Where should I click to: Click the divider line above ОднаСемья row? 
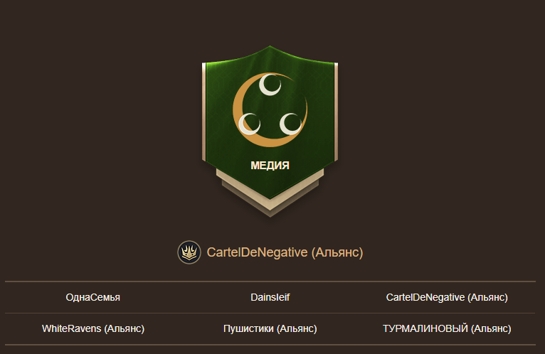[x=270, y=281]
